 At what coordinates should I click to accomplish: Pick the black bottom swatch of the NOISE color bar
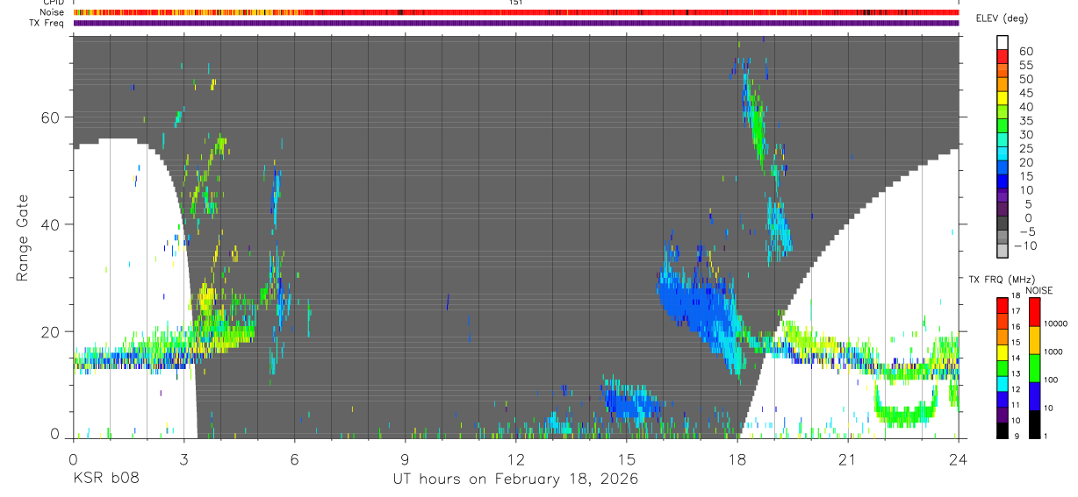[1033, 424]
